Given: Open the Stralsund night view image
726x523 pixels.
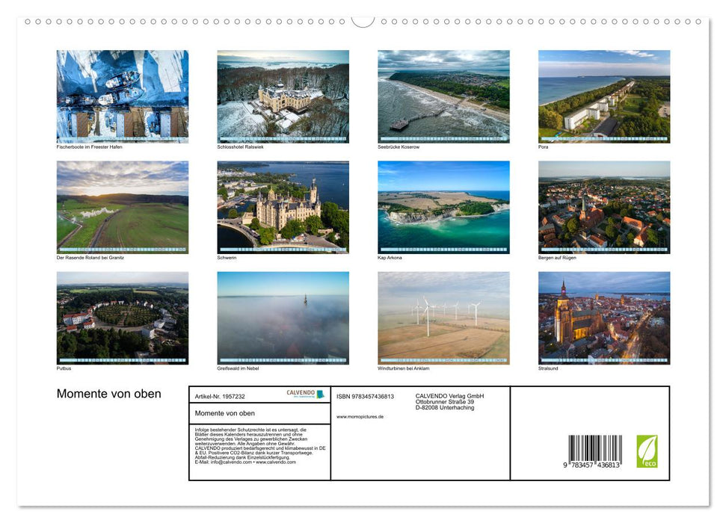Looking at the screenshot, I should tap(603, 318).
